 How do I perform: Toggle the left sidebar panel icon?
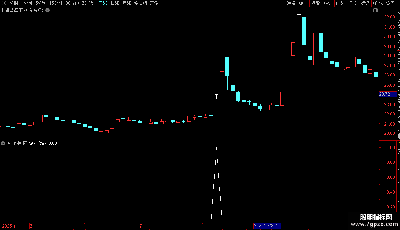4,3
